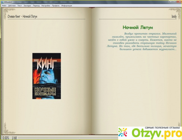Open the Текст menu
Viewport: 182px width, 140px height.
(20, 6)
